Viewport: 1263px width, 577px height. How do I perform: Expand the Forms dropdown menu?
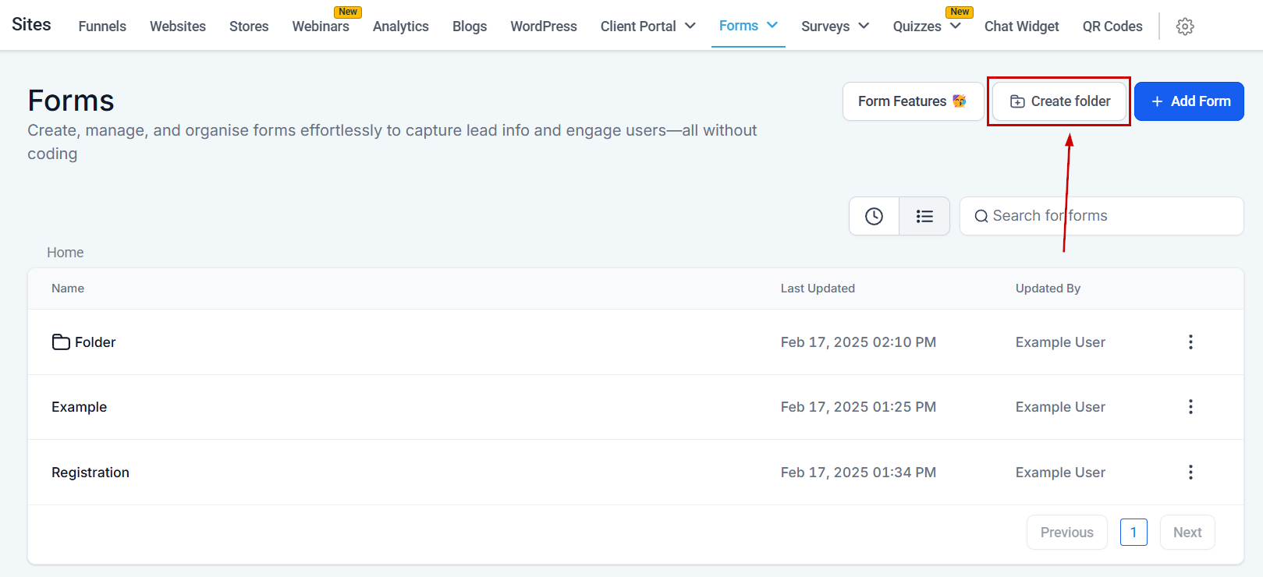772,26
